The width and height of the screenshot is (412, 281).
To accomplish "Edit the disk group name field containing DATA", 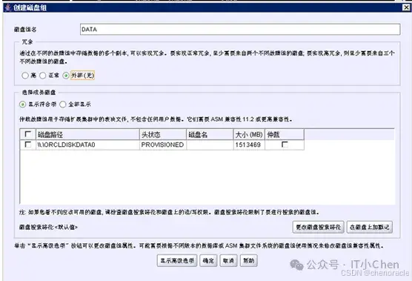I will tap(240, 29).
